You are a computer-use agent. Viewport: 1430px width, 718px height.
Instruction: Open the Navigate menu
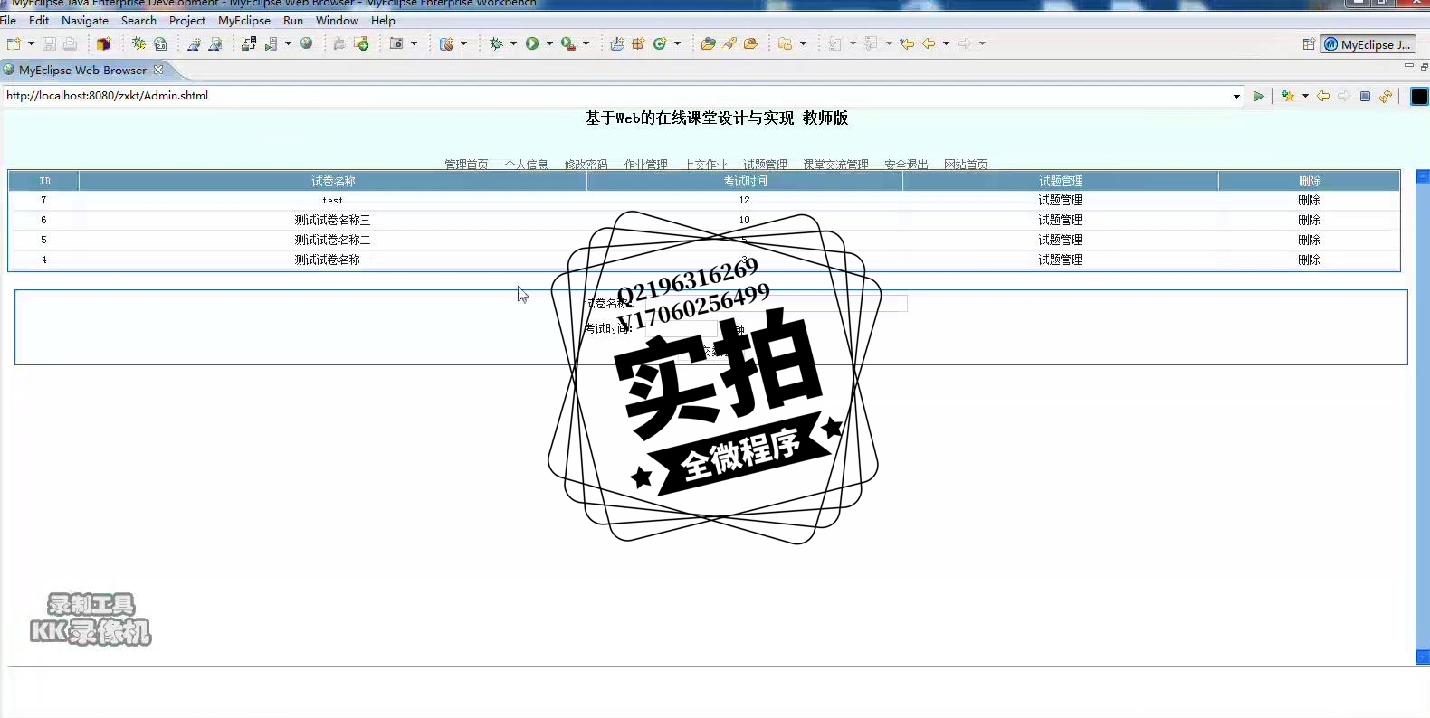(x=85, y=20)
